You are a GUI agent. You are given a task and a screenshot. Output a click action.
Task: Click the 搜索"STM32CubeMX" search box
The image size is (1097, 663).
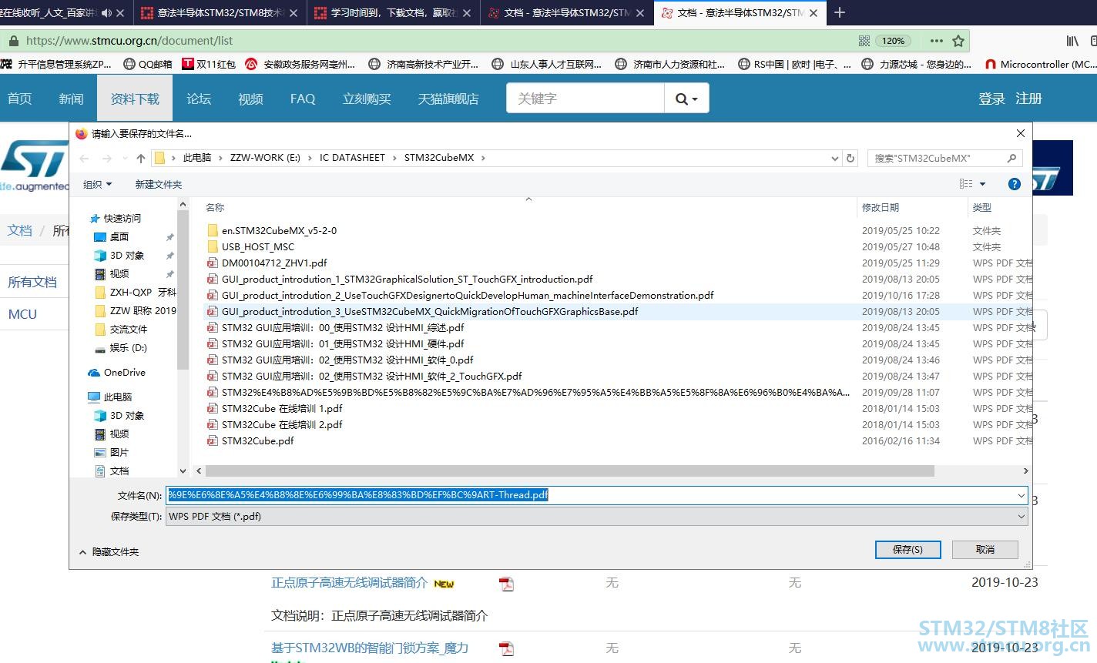point(944,158)
